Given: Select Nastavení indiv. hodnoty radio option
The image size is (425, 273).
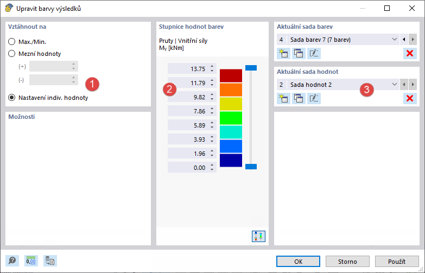Looking at the screenshot, I should pyautogui.click(x=12, y=98).
